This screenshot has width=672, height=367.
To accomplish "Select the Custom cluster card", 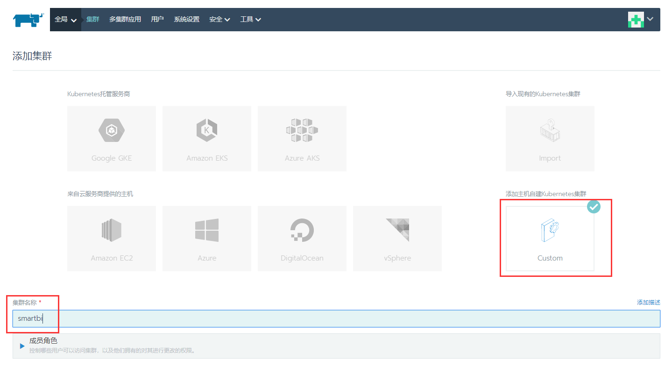I will pos(550,239).
